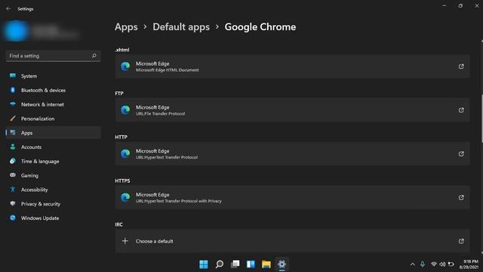This screenshot has width=483, height=272.
Task: Click in the Find a setting search box
Action: [53, 56]
